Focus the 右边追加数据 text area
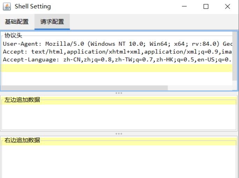239x178 pixels. pyautogui.click(x=119, y=161)
